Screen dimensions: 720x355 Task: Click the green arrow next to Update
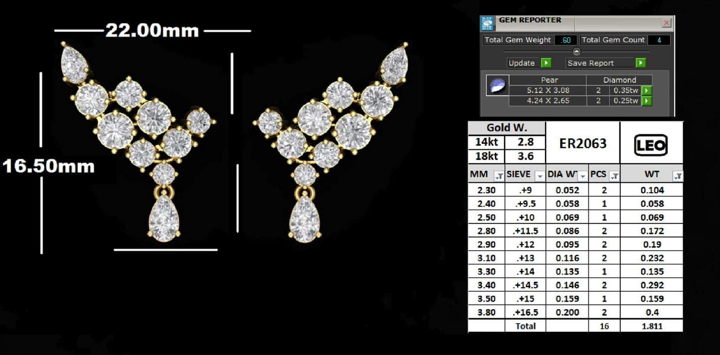tap(546, 63)
